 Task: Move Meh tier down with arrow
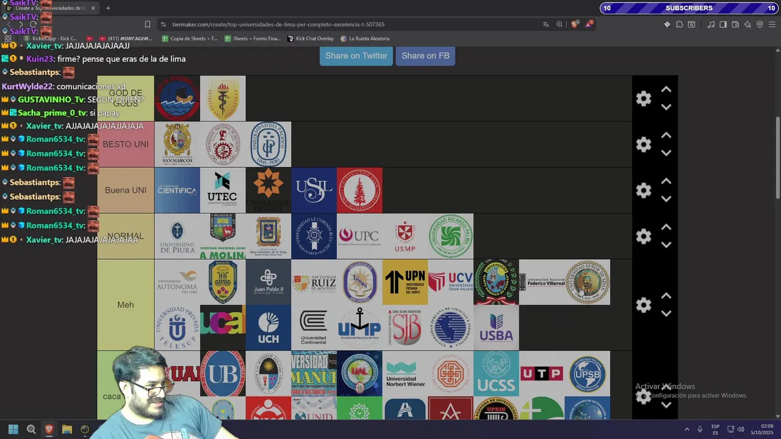point(666,313)
